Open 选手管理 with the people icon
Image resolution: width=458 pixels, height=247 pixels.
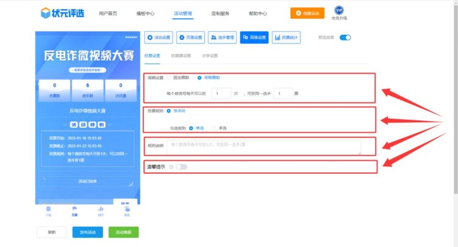(222, 38)
